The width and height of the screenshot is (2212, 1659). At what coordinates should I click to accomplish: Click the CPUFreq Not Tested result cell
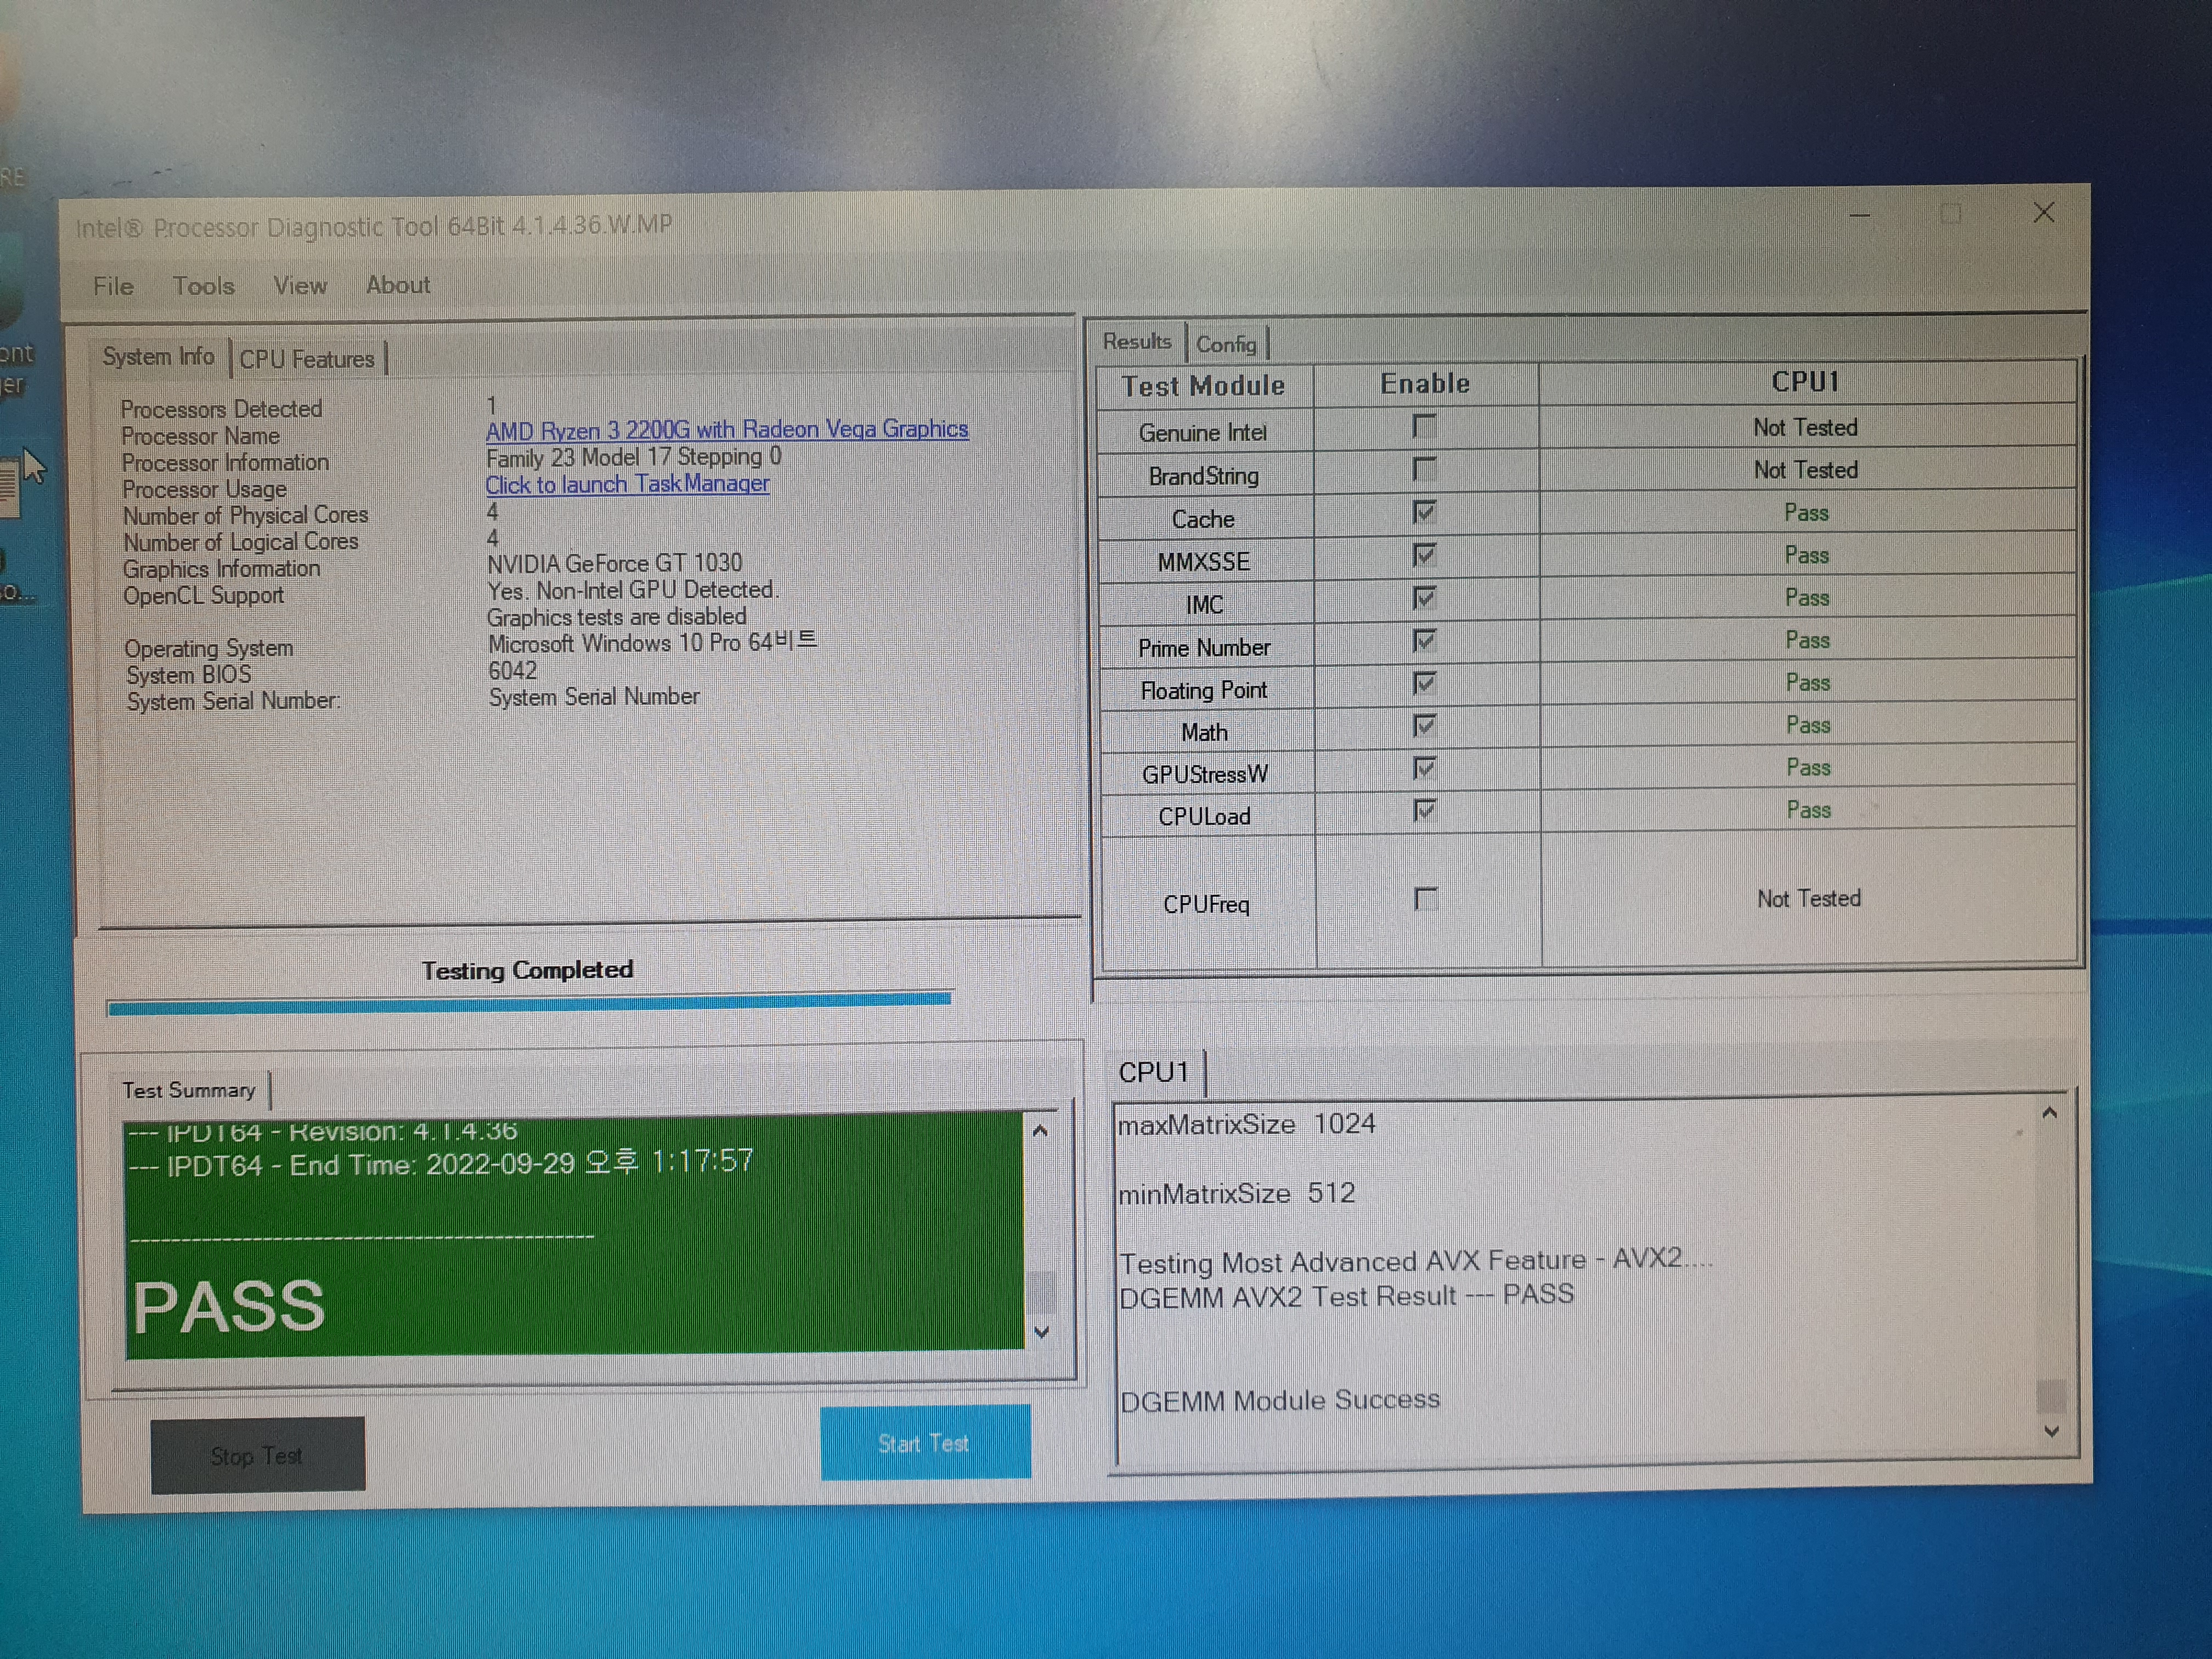pyautogui.click(x=1809, y=898)
